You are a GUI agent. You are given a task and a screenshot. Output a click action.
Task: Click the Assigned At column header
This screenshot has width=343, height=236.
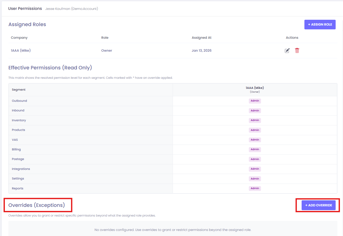click(x=201, y=38)
